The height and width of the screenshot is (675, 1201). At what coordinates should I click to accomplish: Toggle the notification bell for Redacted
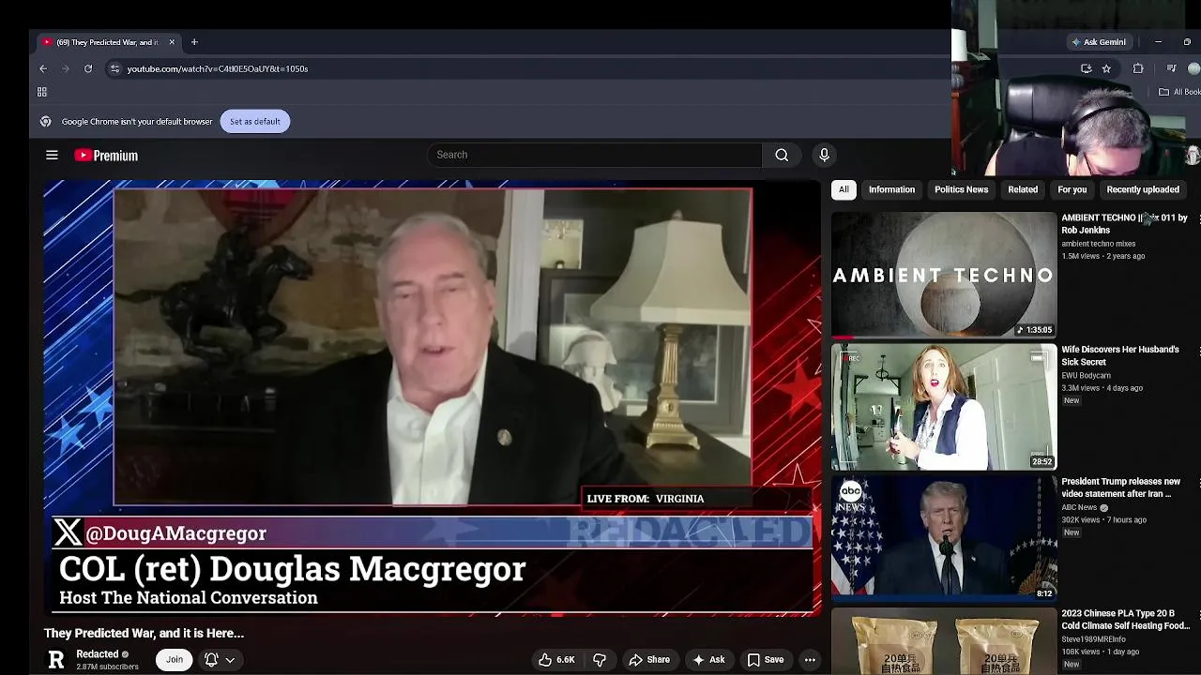point(211,660)
